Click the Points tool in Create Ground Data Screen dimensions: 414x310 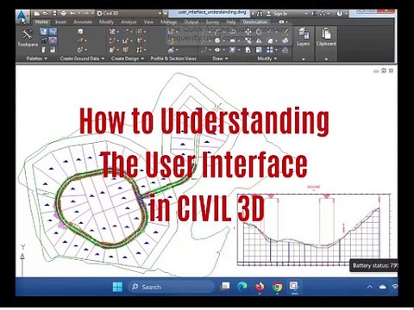tap(81, 40)
